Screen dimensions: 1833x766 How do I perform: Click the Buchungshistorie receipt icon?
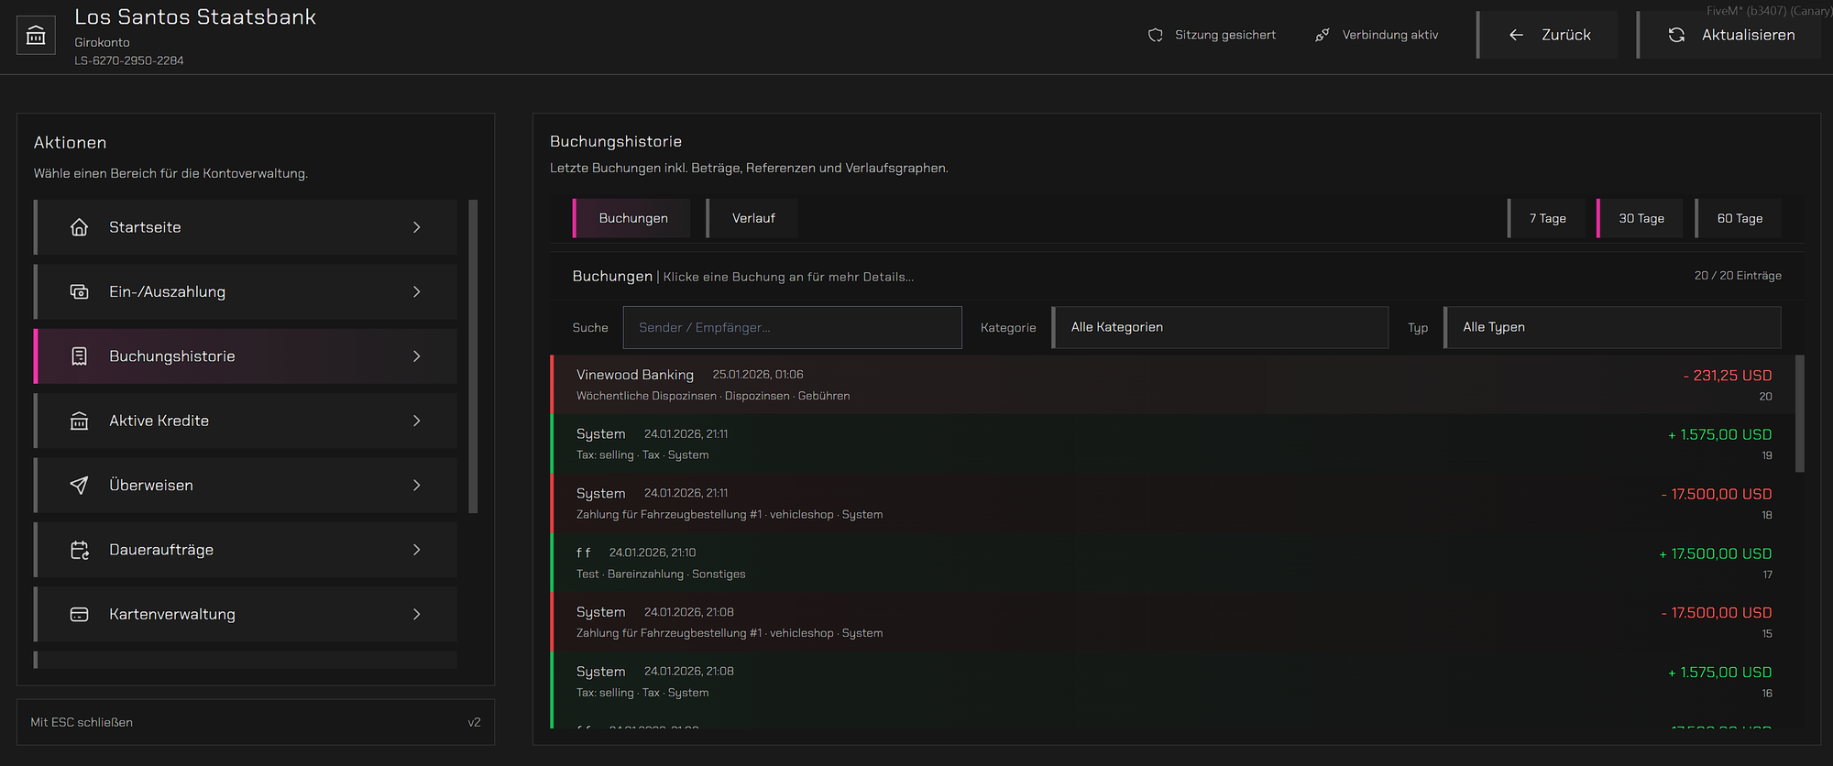pyautogui.click(x=80, y=356)
